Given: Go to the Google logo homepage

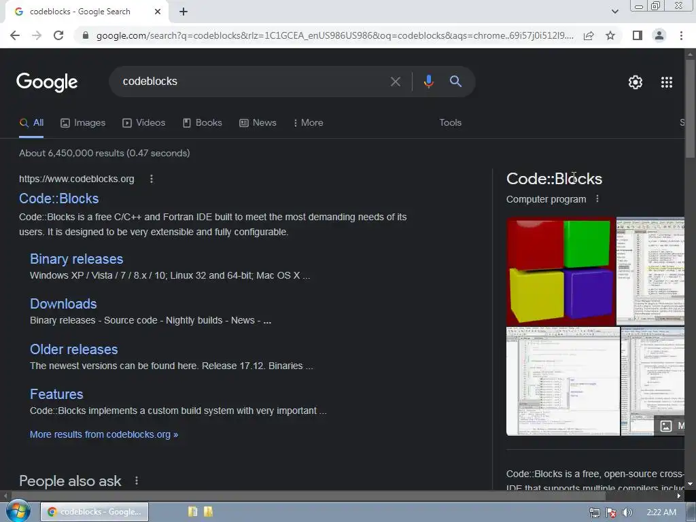Looking at the screenshot, I should pos(47,82).
